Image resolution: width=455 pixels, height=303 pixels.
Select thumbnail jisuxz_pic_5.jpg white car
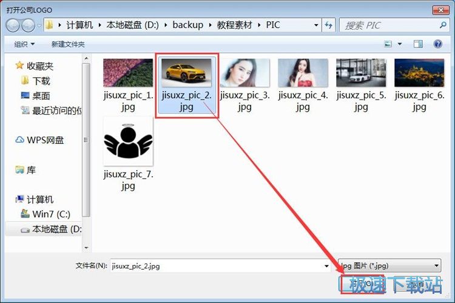[361, 73]
